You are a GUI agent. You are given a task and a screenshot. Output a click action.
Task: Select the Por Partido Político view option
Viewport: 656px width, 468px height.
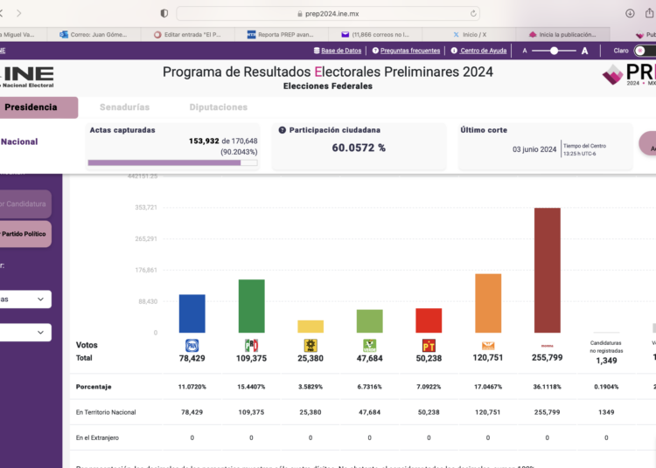[x=26, y=234]
